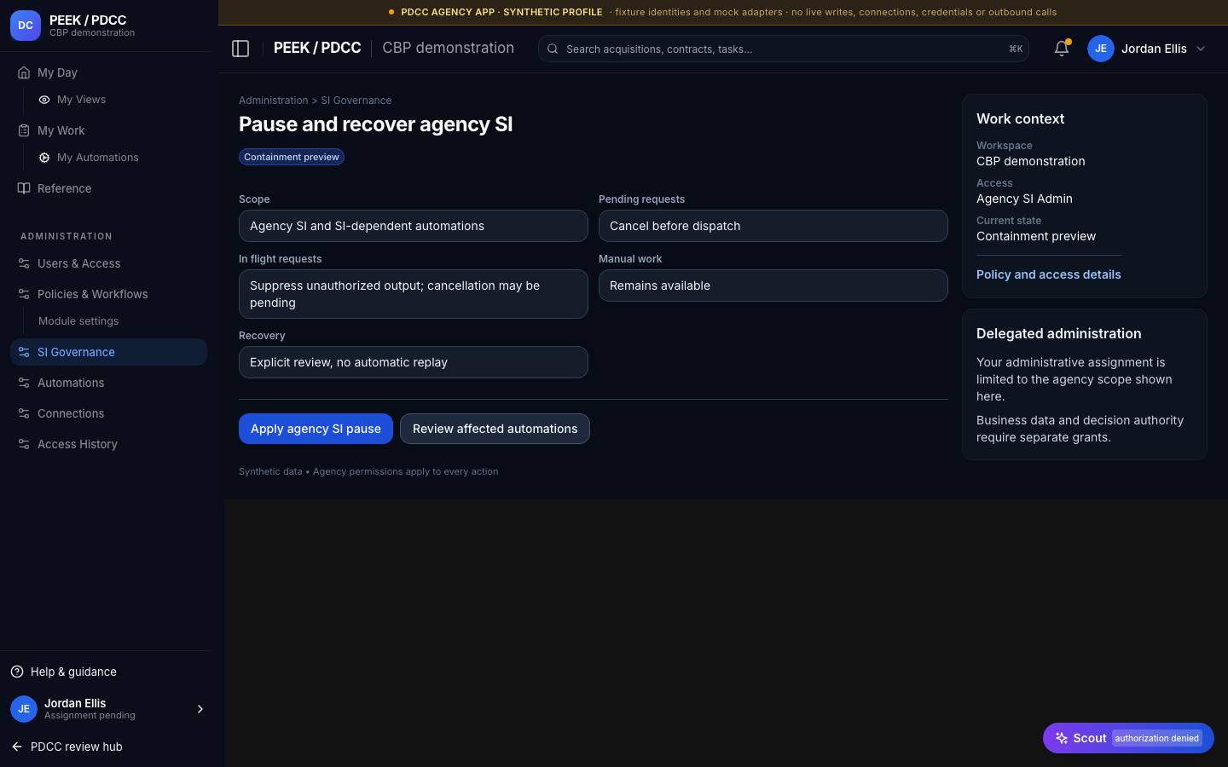Click the Manual work value field
This screenshot has width=1228, height=767.
773,285
